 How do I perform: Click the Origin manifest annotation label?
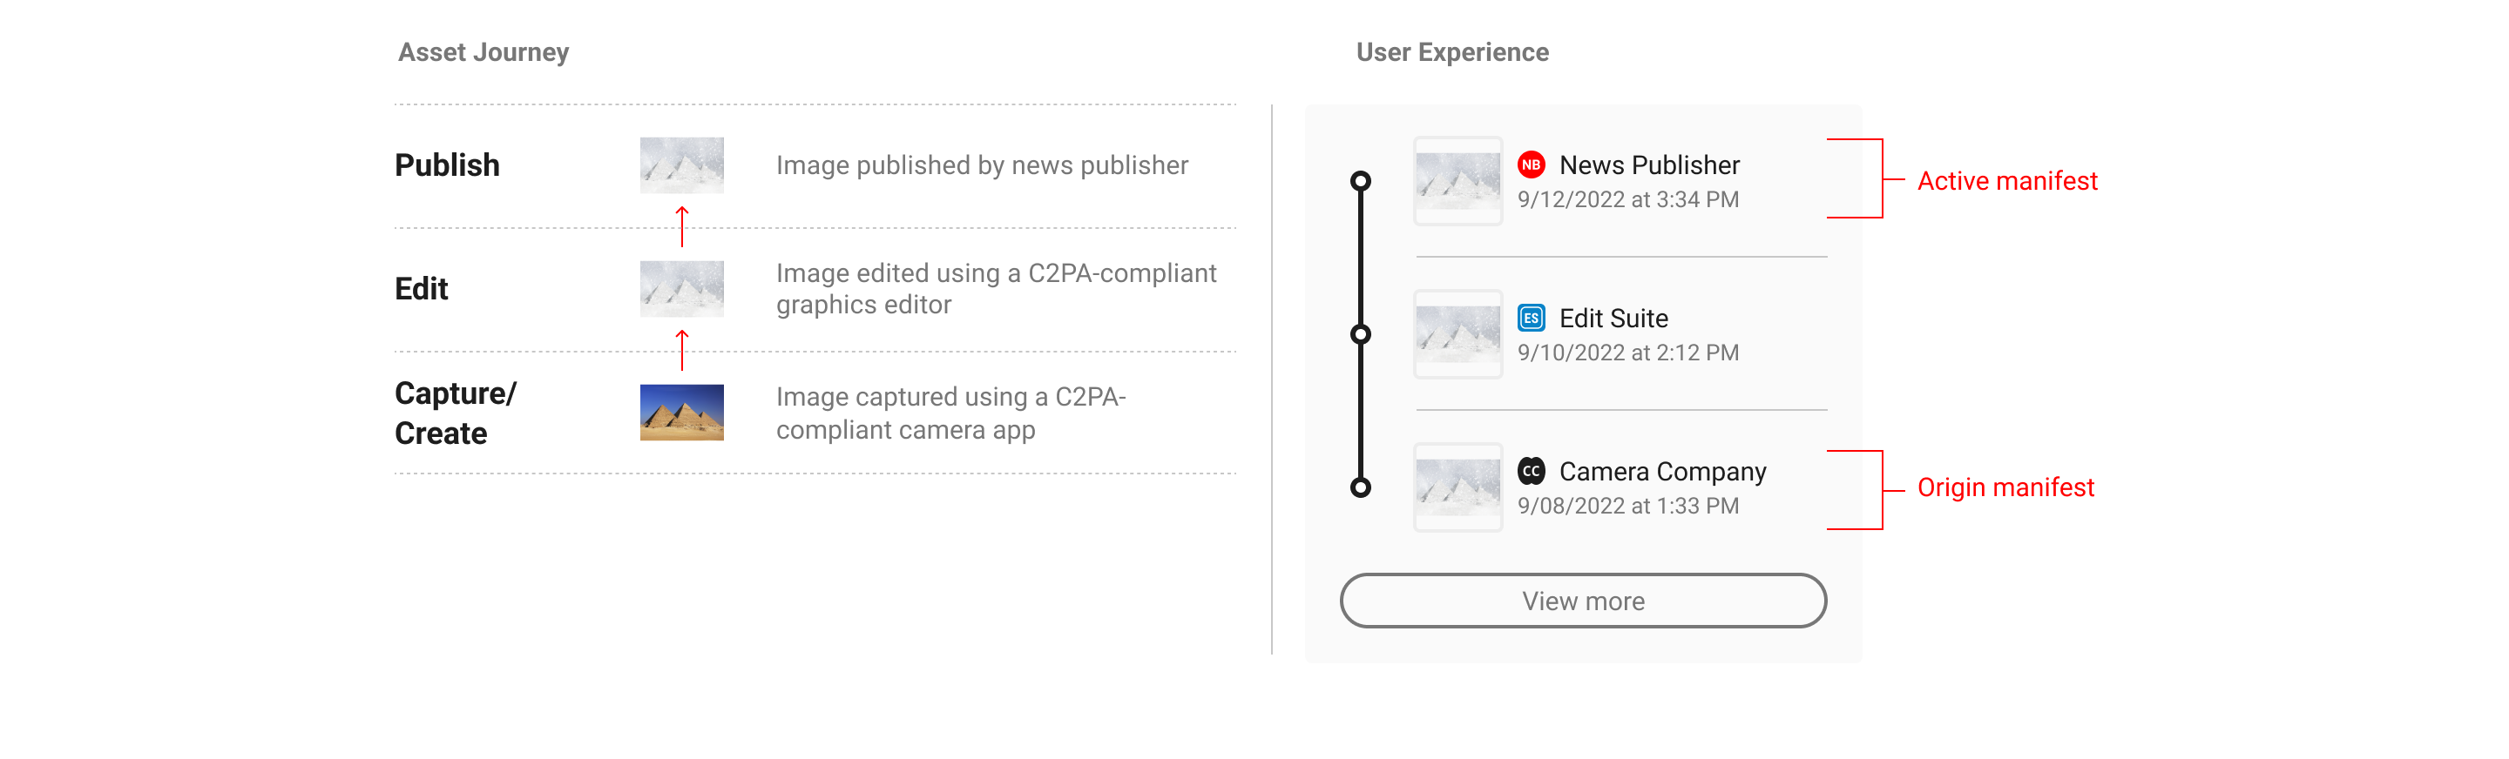(x=2005, y=487)
